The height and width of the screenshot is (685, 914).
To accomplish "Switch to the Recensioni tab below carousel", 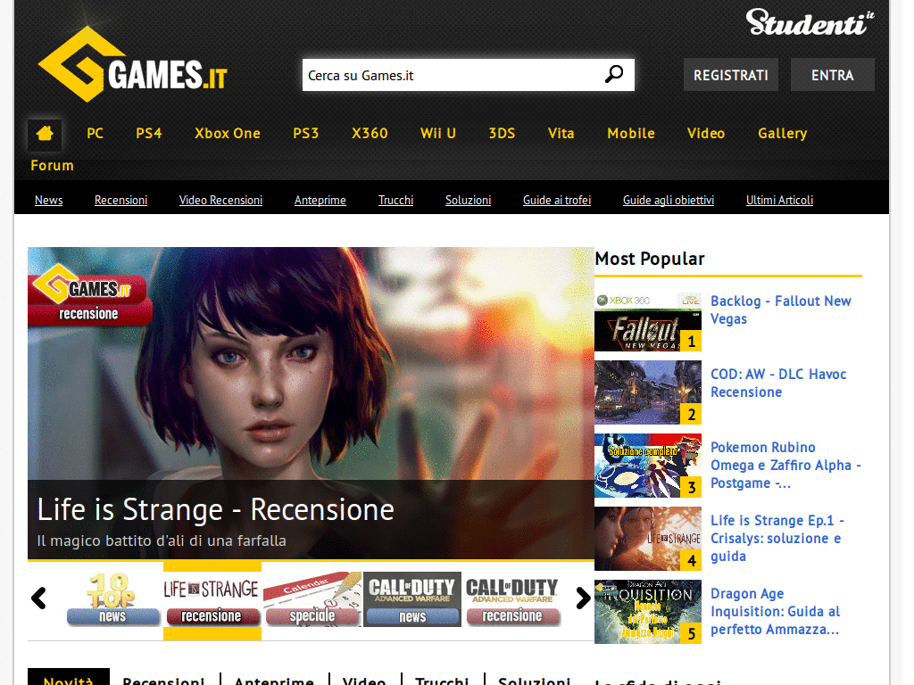I will coord(164,680).
